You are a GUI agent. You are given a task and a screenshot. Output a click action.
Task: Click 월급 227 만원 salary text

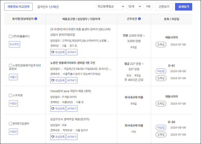click(x=134, y=66)
